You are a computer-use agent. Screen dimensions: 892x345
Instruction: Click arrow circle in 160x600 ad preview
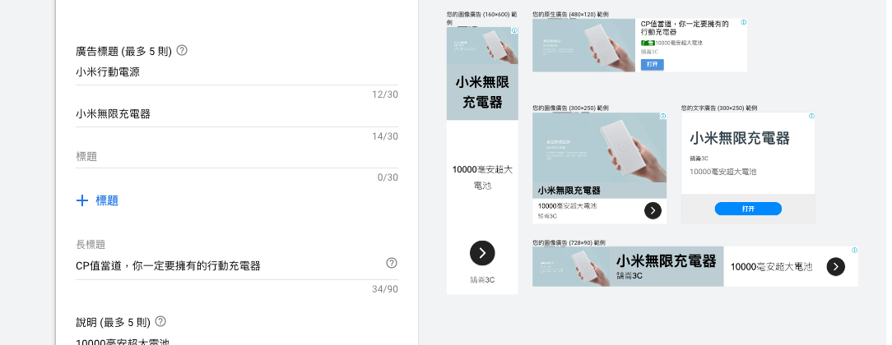tap(482, 252)
